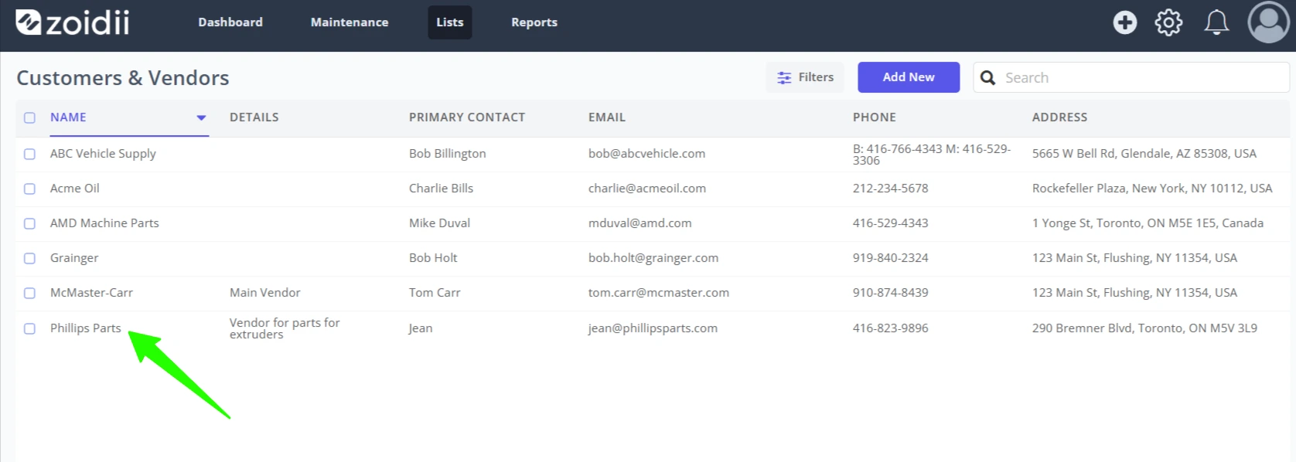Open the Phillips Parts entry
This screenshot has height=462, width=1296.
pyautogui.click(x=86, y=328)
